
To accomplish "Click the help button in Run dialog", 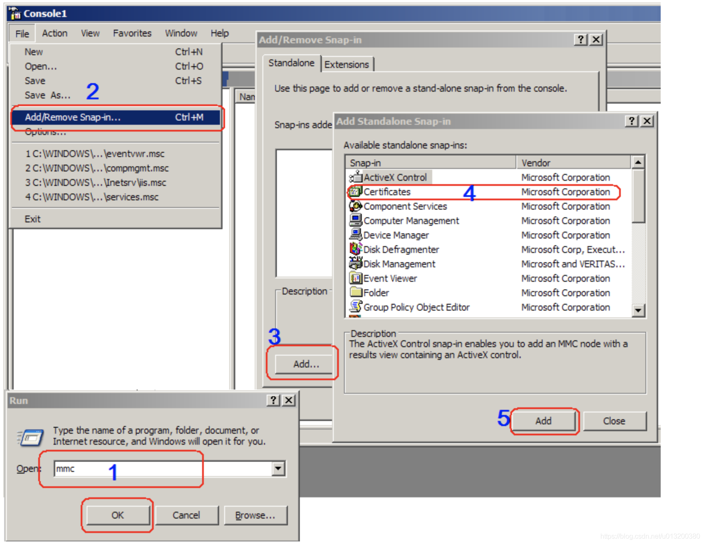I will coord(273,400).
